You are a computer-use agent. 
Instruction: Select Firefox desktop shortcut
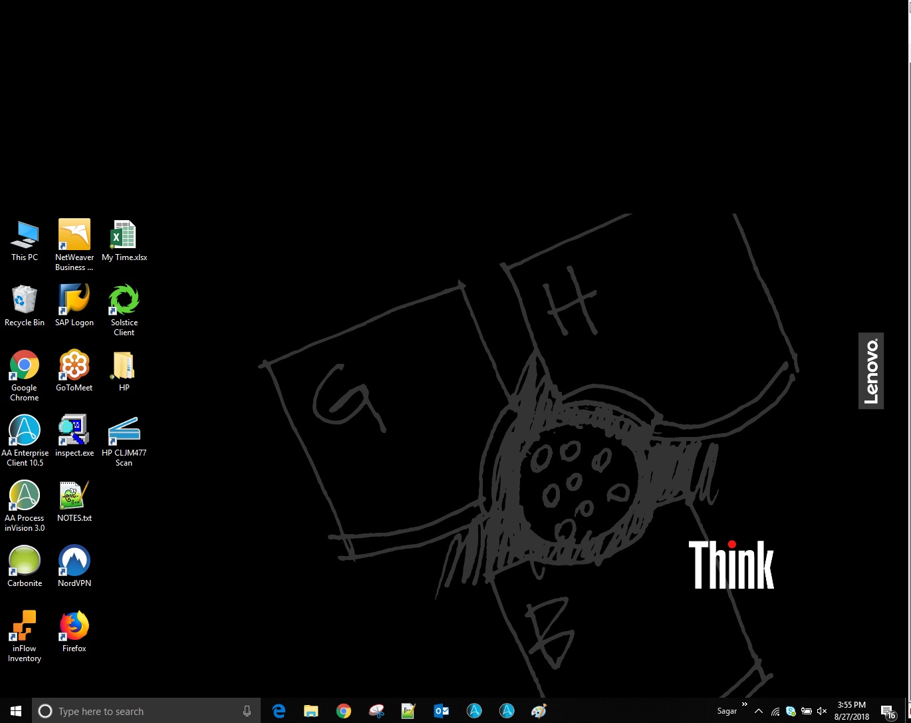pyautogui.click(x=74, y=632)
